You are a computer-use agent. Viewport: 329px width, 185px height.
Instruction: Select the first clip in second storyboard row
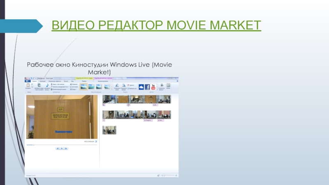point(109,115)
